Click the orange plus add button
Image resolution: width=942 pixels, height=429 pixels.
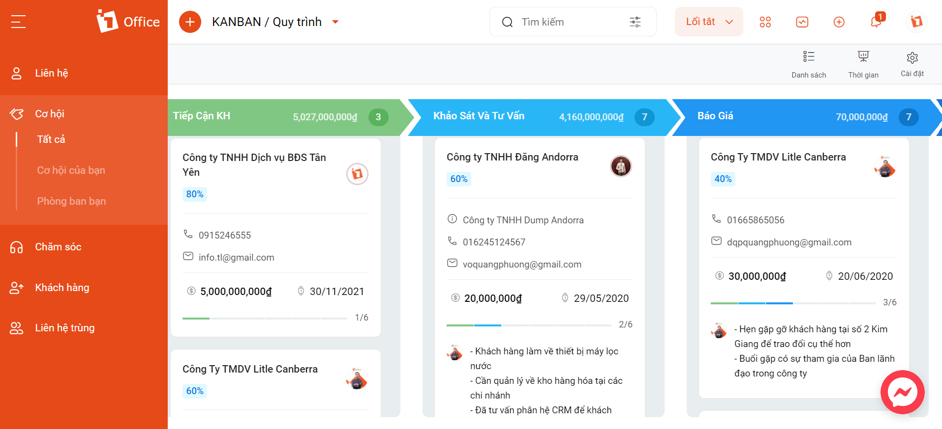pos(190,22)
